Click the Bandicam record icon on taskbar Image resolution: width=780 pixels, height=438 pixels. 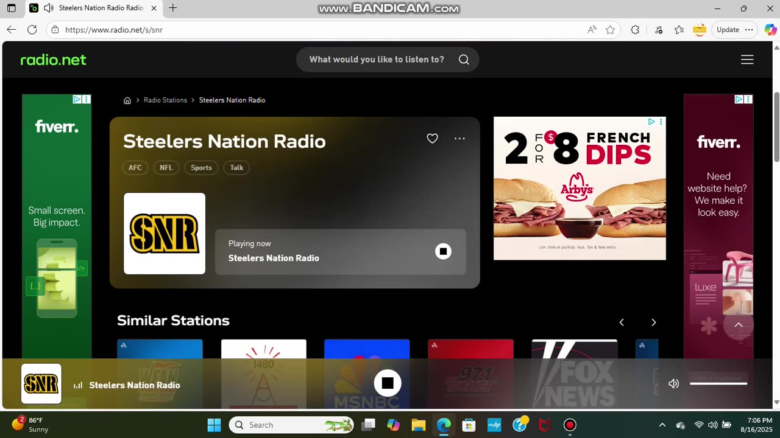point(570,425)
